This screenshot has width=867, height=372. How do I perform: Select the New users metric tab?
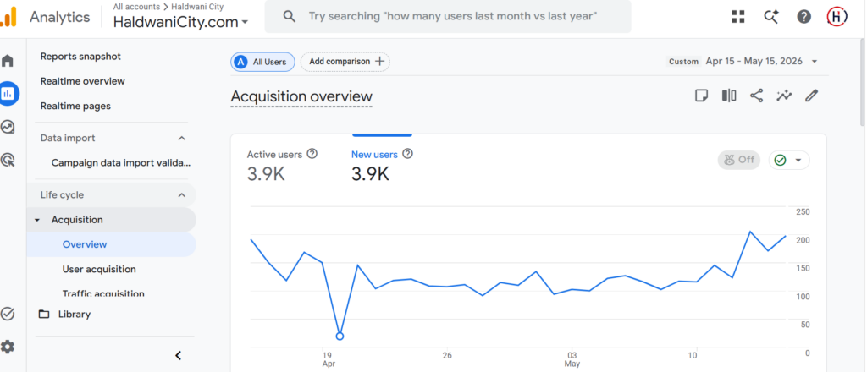pos(382,165)
